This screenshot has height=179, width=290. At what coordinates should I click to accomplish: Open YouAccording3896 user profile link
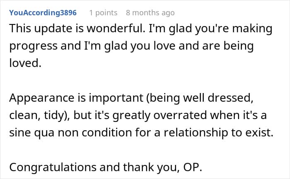pos(43,13)
